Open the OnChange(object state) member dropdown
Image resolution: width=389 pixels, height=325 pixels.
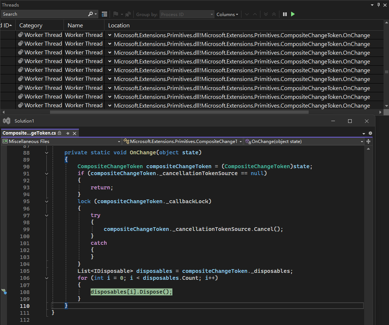click(x=304, y=142)
